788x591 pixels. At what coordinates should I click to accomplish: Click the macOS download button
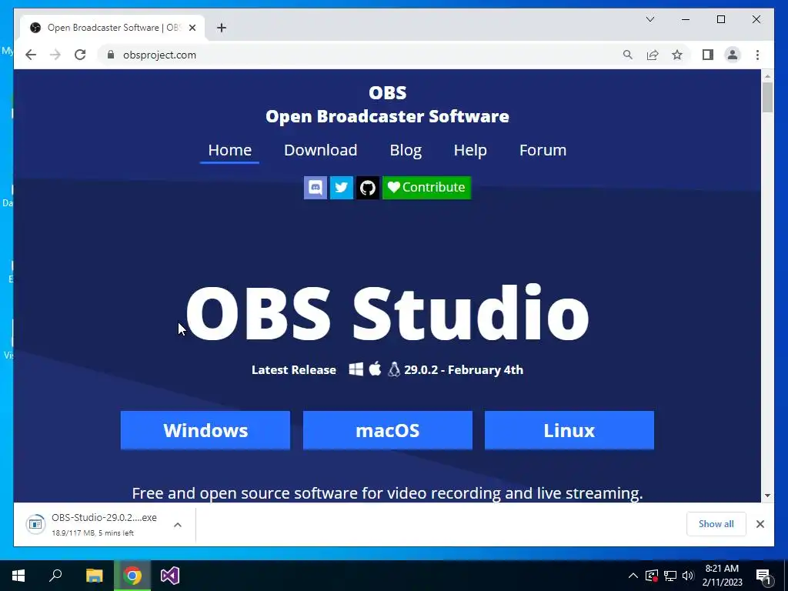point(388,430)
